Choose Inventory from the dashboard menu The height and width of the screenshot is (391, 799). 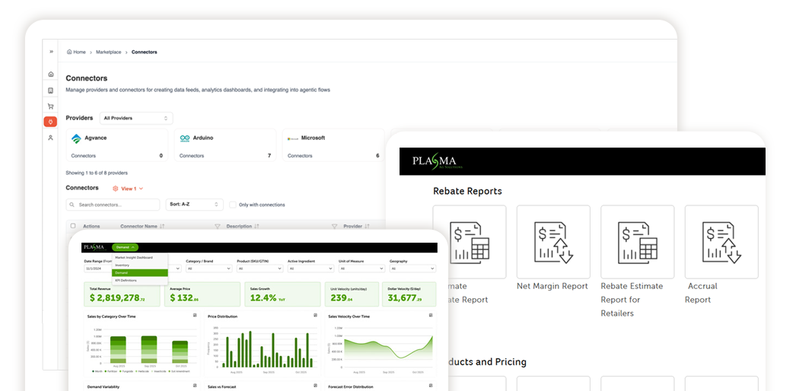coord(123,265)
